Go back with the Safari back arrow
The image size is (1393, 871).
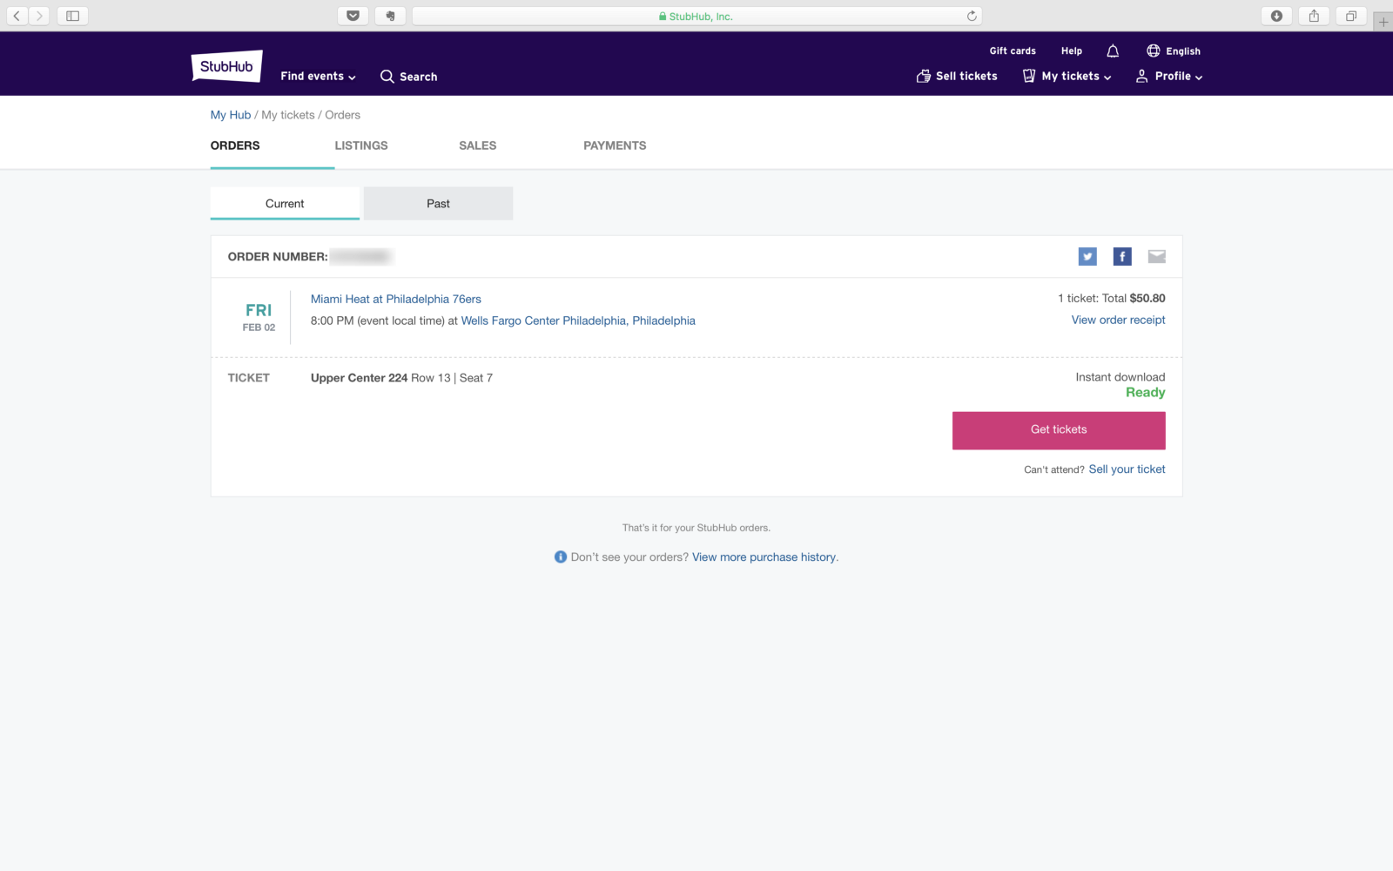pyautogui.click(x=17, y=16)
